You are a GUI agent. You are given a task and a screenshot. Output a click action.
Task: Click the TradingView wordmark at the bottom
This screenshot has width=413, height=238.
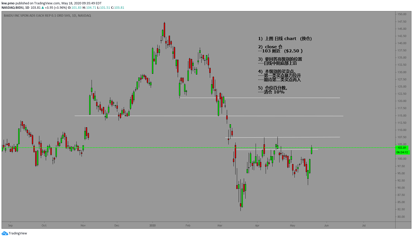pos(18,233)
